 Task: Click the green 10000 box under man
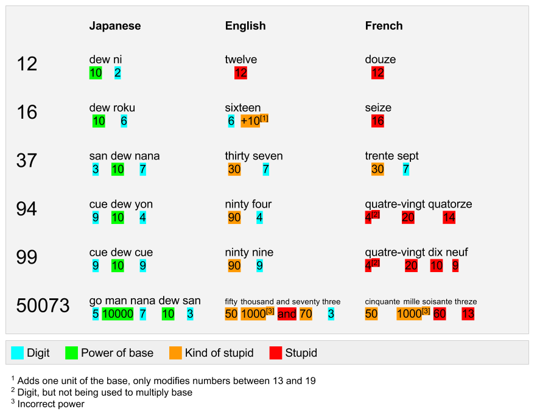pos(118,314)
